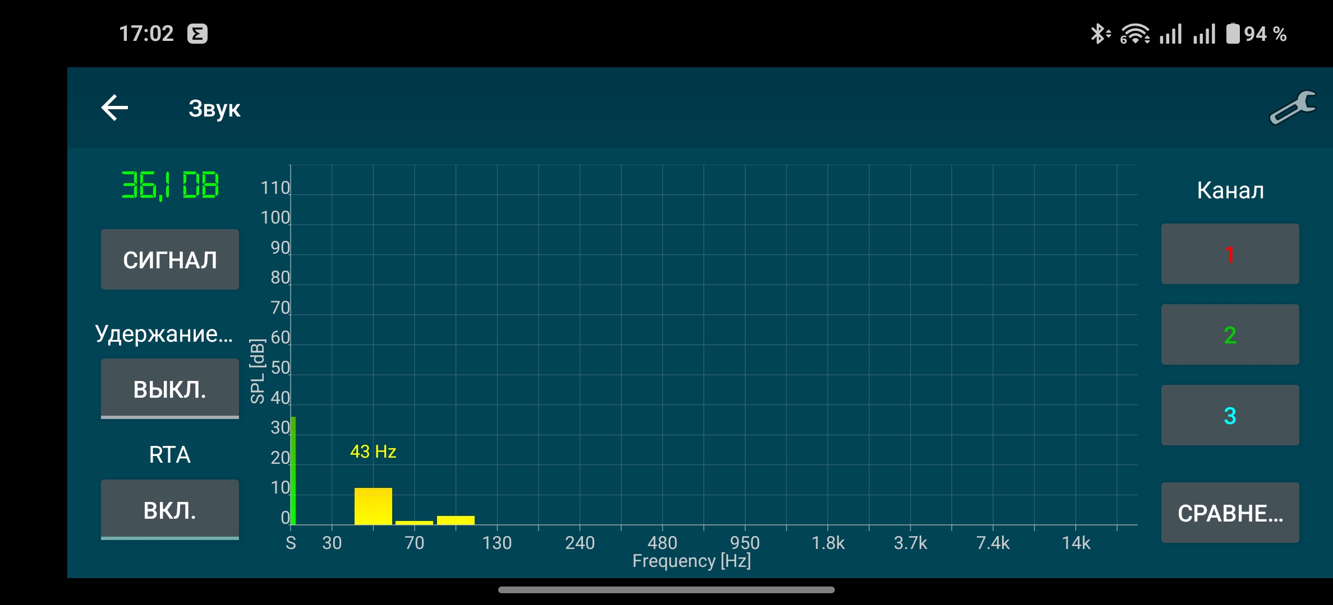Image resolution: width=1333 pixels, height=605 pixels.
Task: Tap the first cellular signal bars icon
Action: [1171, 34]
